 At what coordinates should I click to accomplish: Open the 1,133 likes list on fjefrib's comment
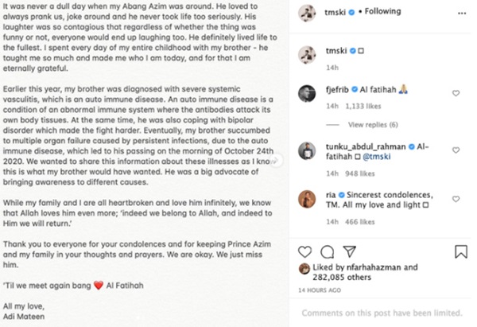tap(364, 107)
